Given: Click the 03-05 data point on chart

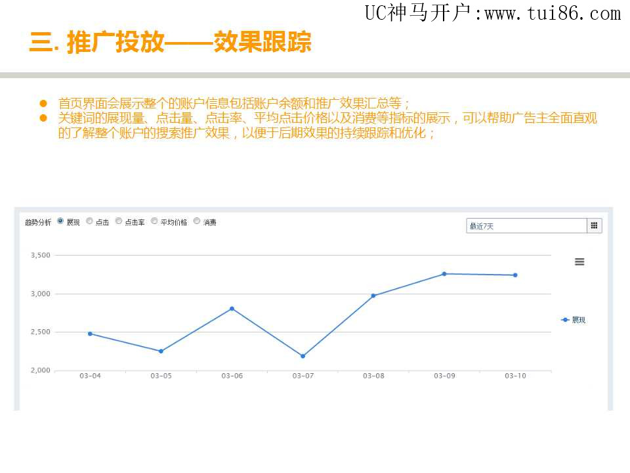Looking at the screenshot, I should point(161,351).
